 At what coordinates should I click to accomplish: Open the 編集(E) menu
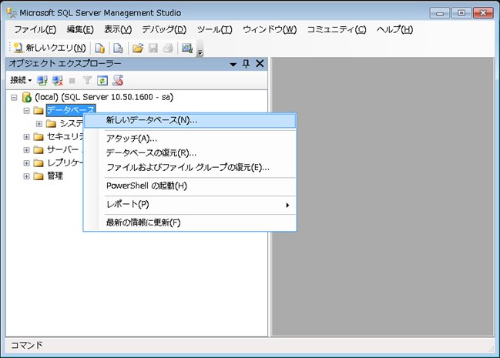point(80,30)
